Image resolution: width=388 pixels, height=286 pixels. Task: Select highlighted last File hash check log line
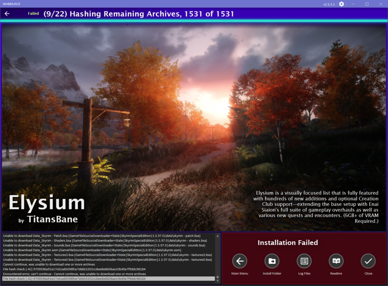(x=109, y=279)
